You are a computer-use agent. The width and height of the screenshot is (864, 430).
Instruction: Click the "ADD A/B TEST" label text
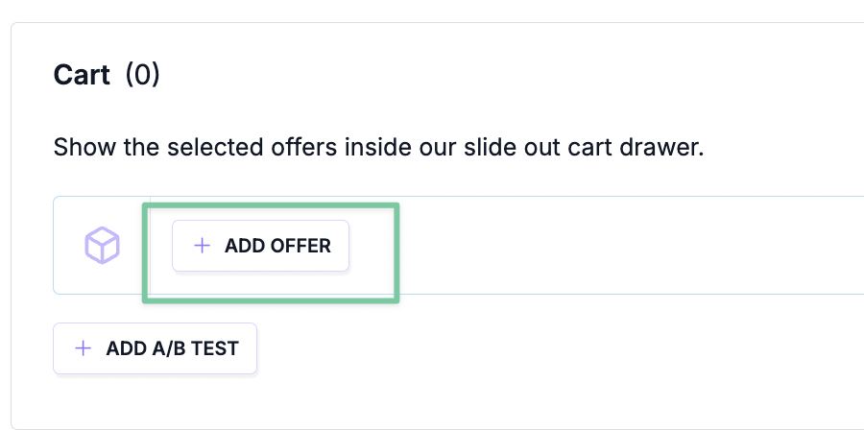[172, 348]
